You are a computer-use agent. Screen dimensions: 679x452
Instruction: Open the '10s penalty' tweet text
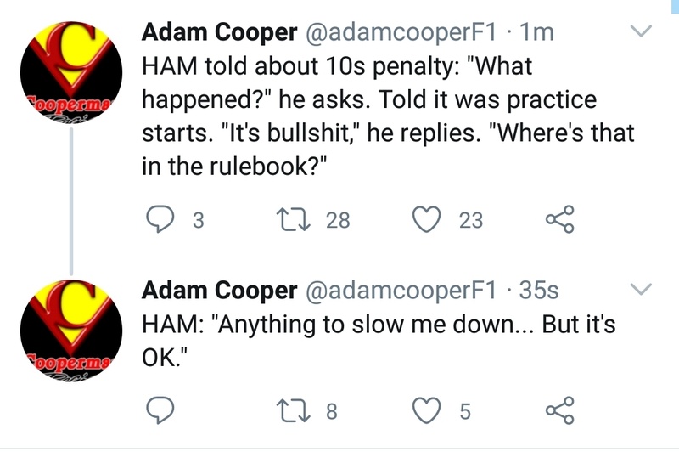[389, 116]
